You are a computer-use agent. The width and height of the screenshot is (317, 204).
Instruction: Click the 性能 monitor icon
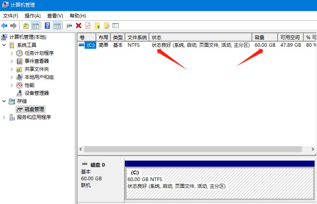(19, 85)
